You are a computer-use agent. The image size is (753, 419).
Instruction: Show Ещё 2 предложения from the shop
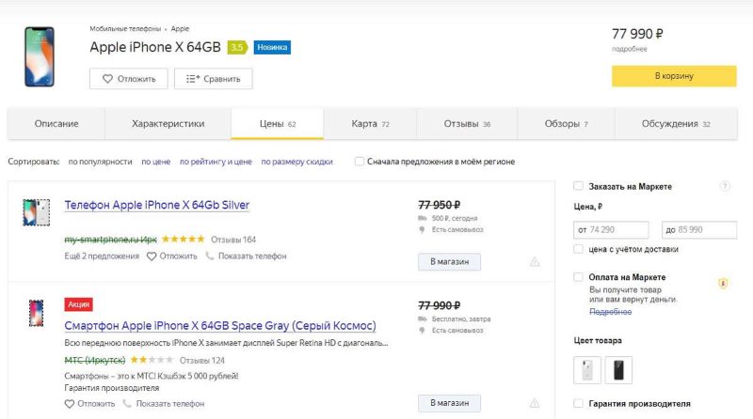[102, 256]
